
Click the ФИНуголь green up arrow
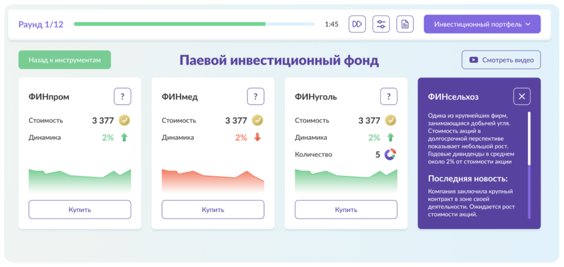click(x=391, y=137)
